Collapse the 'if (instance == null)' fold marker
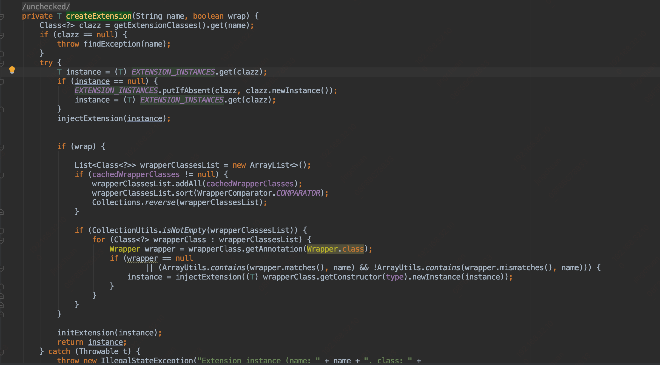This screenshot has height=365, width=660. click(x=2, y=82)
